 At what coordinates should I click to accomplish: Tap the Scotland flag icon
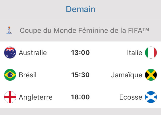[151, 97]
